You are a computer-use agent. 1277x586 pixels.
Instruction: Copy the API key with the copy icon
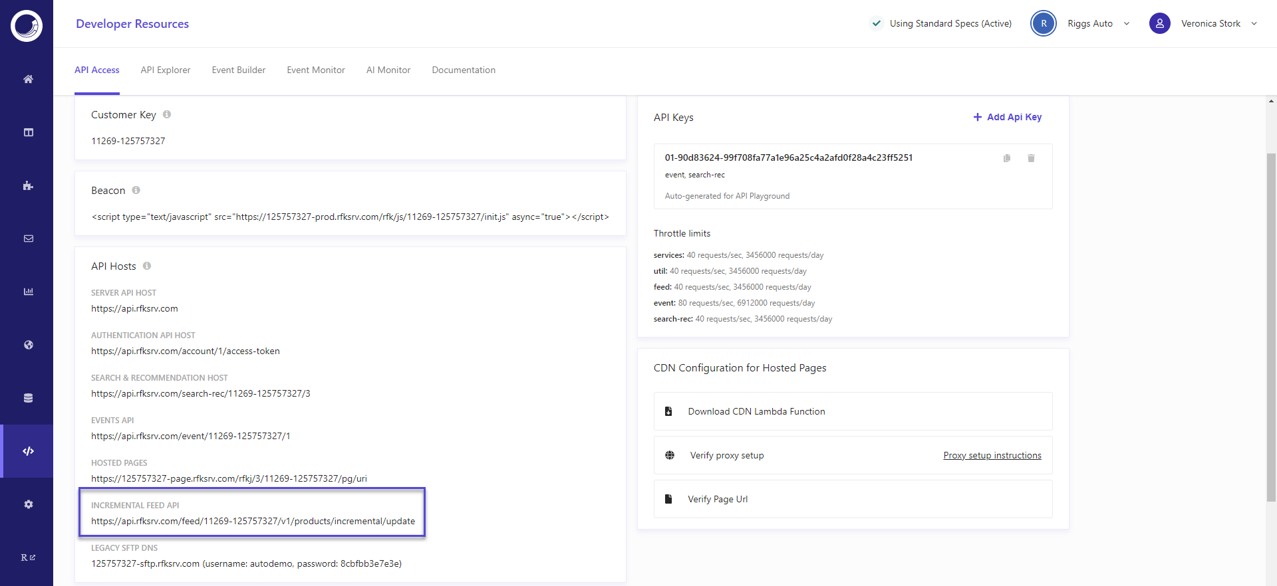(1007, 158)
